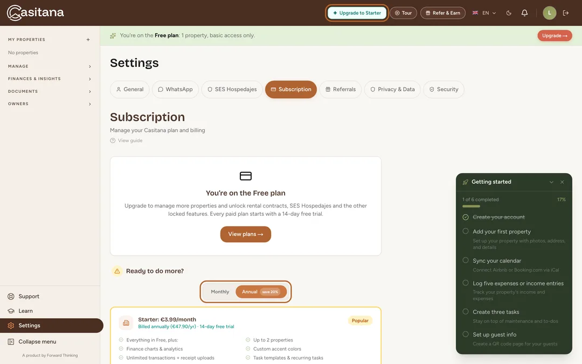582x364 pixels.
Task: Click the red Upgrade banner button
Action: [x=555, y=36]
